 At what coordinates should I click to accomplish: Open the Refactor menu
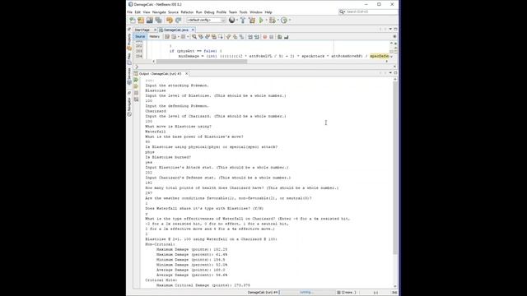pos(187,12)
